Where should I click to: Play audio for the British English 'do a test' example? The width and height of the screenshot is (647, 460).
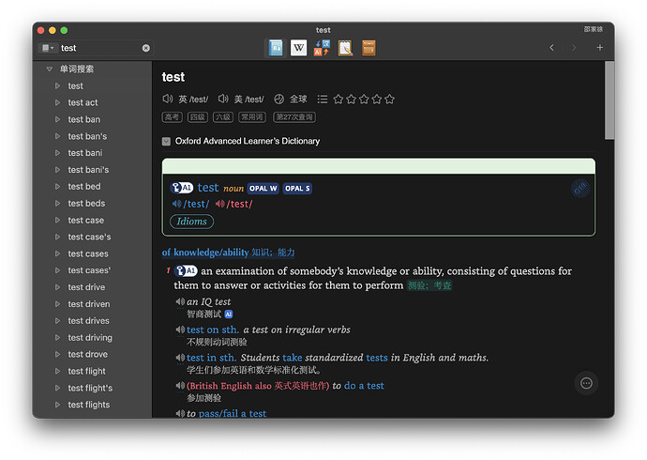[x=180, y=386]
